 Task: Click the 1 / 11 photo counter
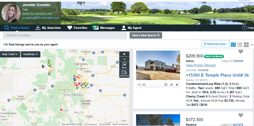[142, 85]
